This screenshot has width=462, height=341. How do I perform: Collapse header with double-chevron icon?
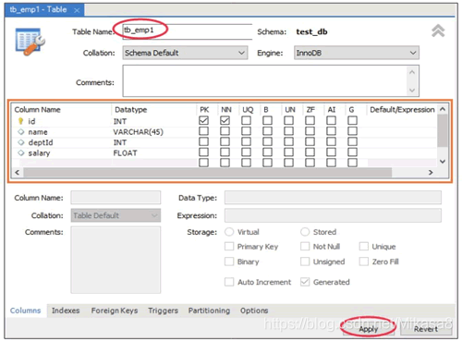(438, 30)
